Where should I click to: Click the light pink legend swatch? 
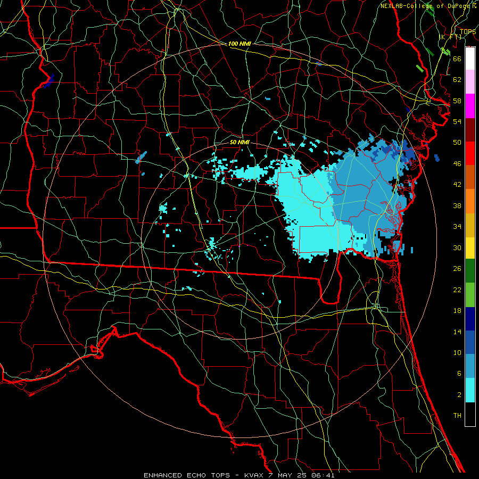(x=470, y=81)
